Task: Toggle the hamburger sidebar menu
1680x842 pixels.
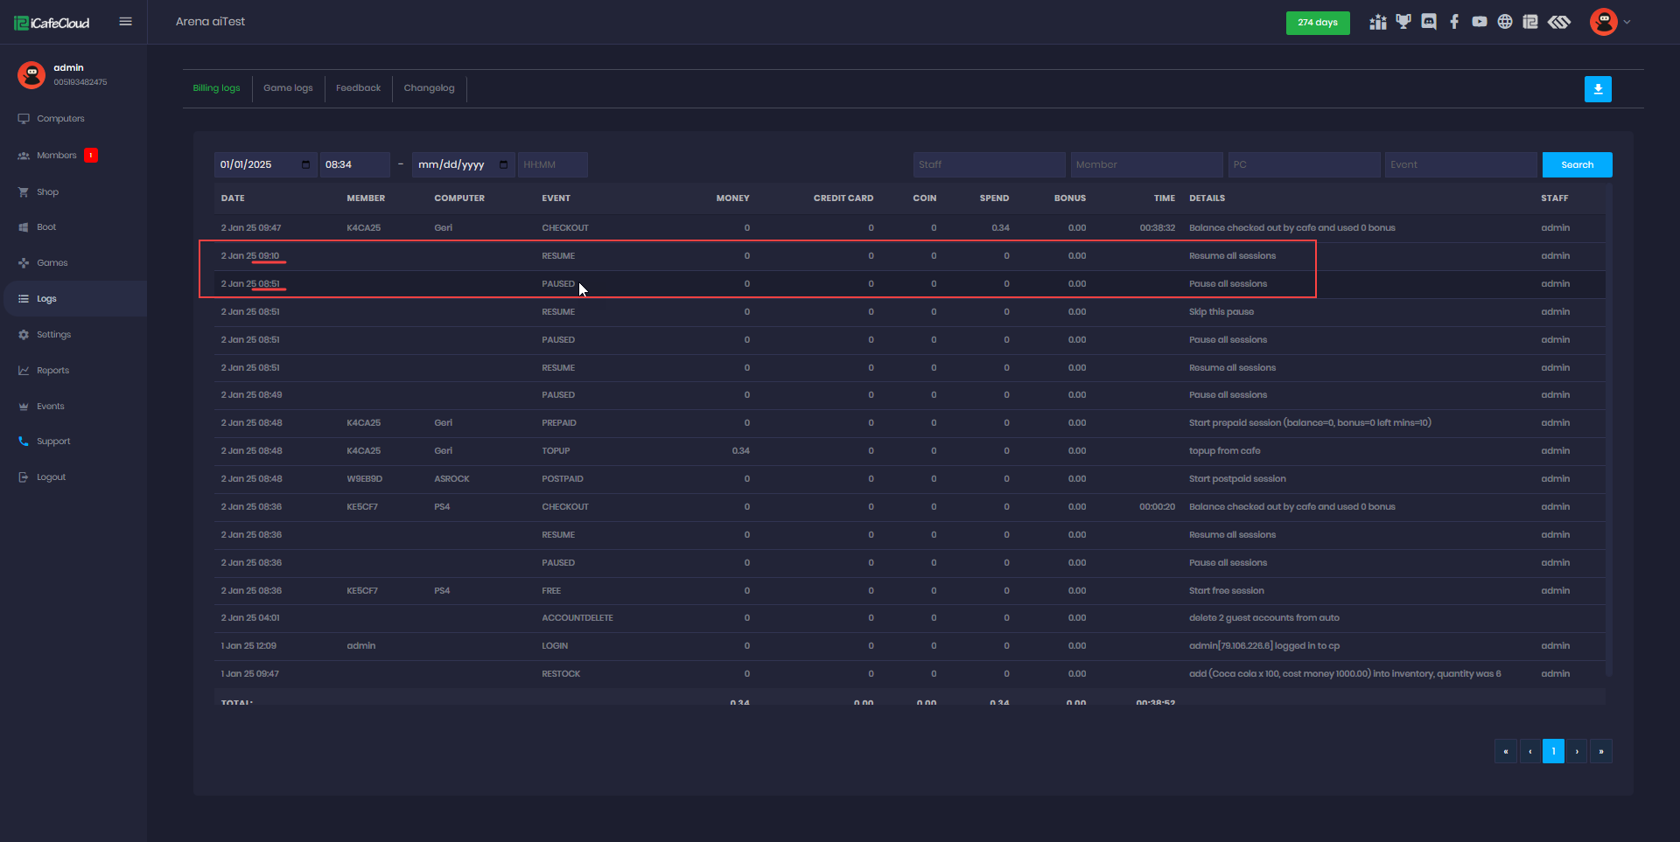Action: [x=126, y=22]
